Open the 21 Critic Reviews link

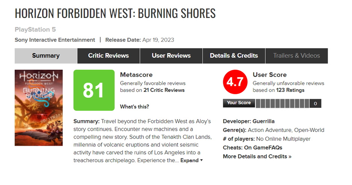pos(164,90)
